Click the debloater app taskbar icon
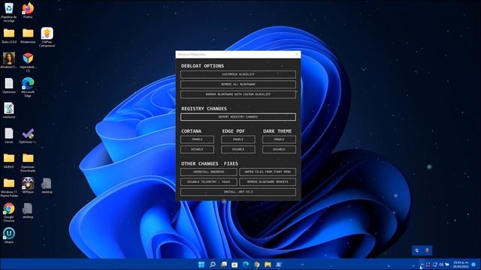Viewport: 481px width, 270px height. (279, 265)
